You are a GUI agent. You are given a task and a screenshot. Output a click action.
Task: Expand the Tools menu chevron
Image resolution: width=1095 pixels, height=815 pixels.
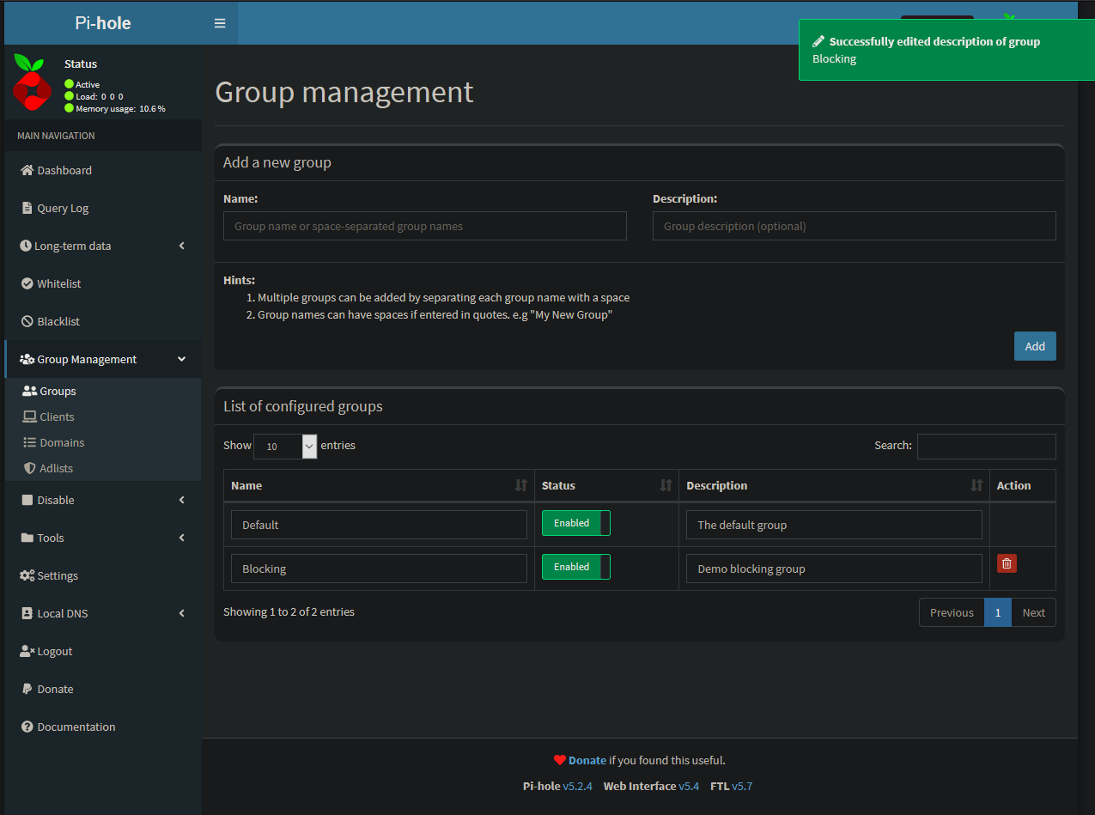[x=181, y=537]
